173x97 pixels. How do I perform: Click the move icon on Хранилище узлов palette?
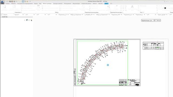158,20
